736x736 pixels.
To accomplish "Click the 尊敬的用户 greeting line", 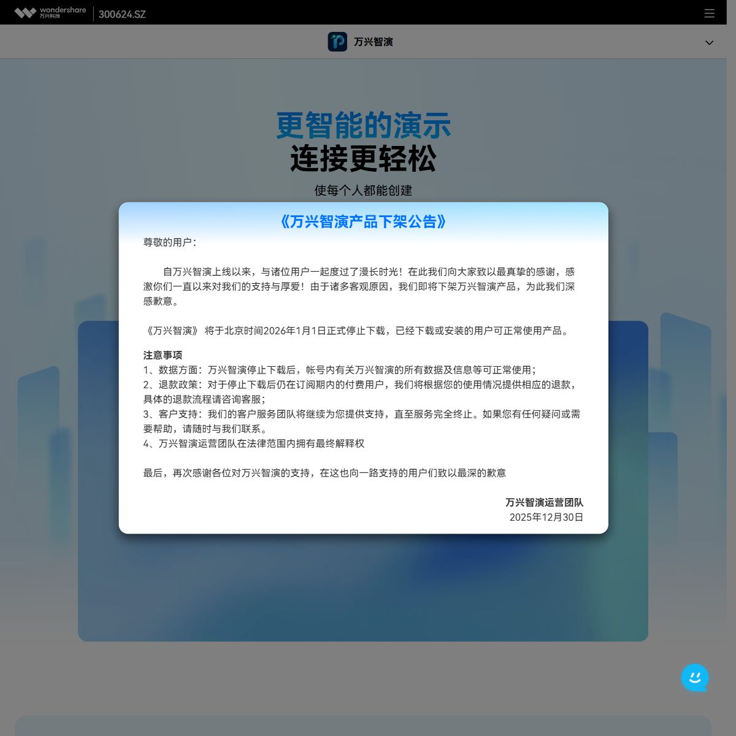I will pyautogui.click(x=170, y=242).
